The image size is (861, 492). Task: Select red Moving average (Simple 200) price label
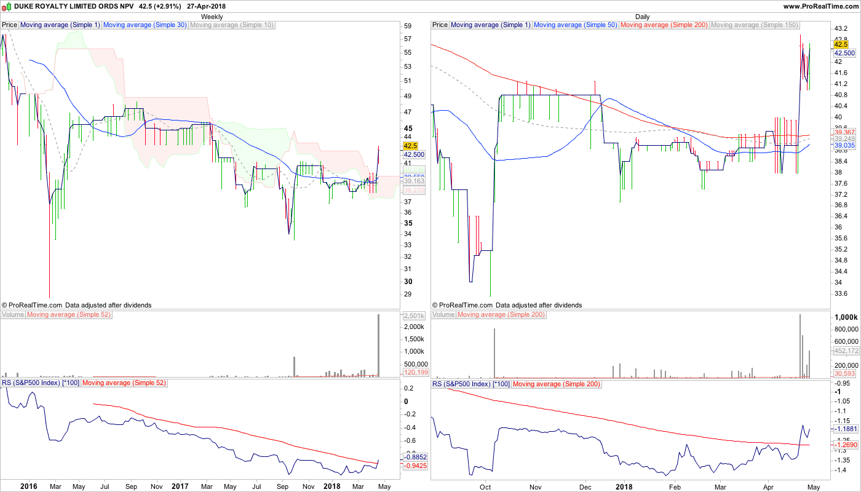pos(664,25)
